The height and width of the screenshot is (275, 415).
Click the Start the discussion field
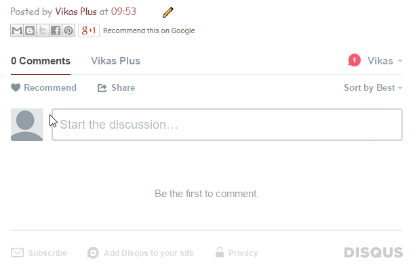[x=227, y=125]
